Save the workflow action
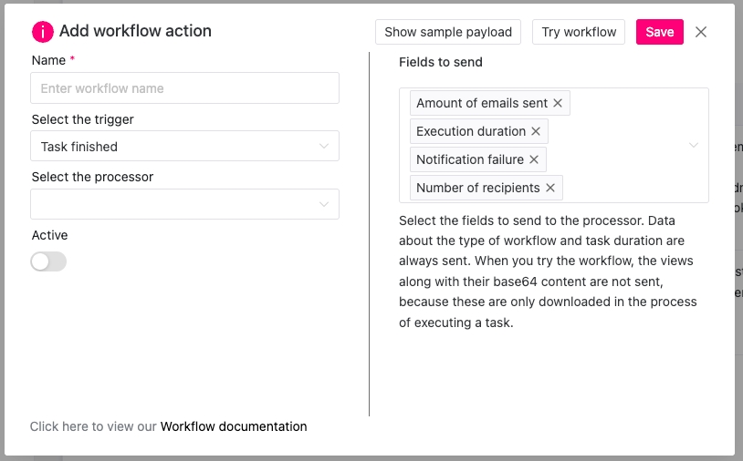 point(659,32)
